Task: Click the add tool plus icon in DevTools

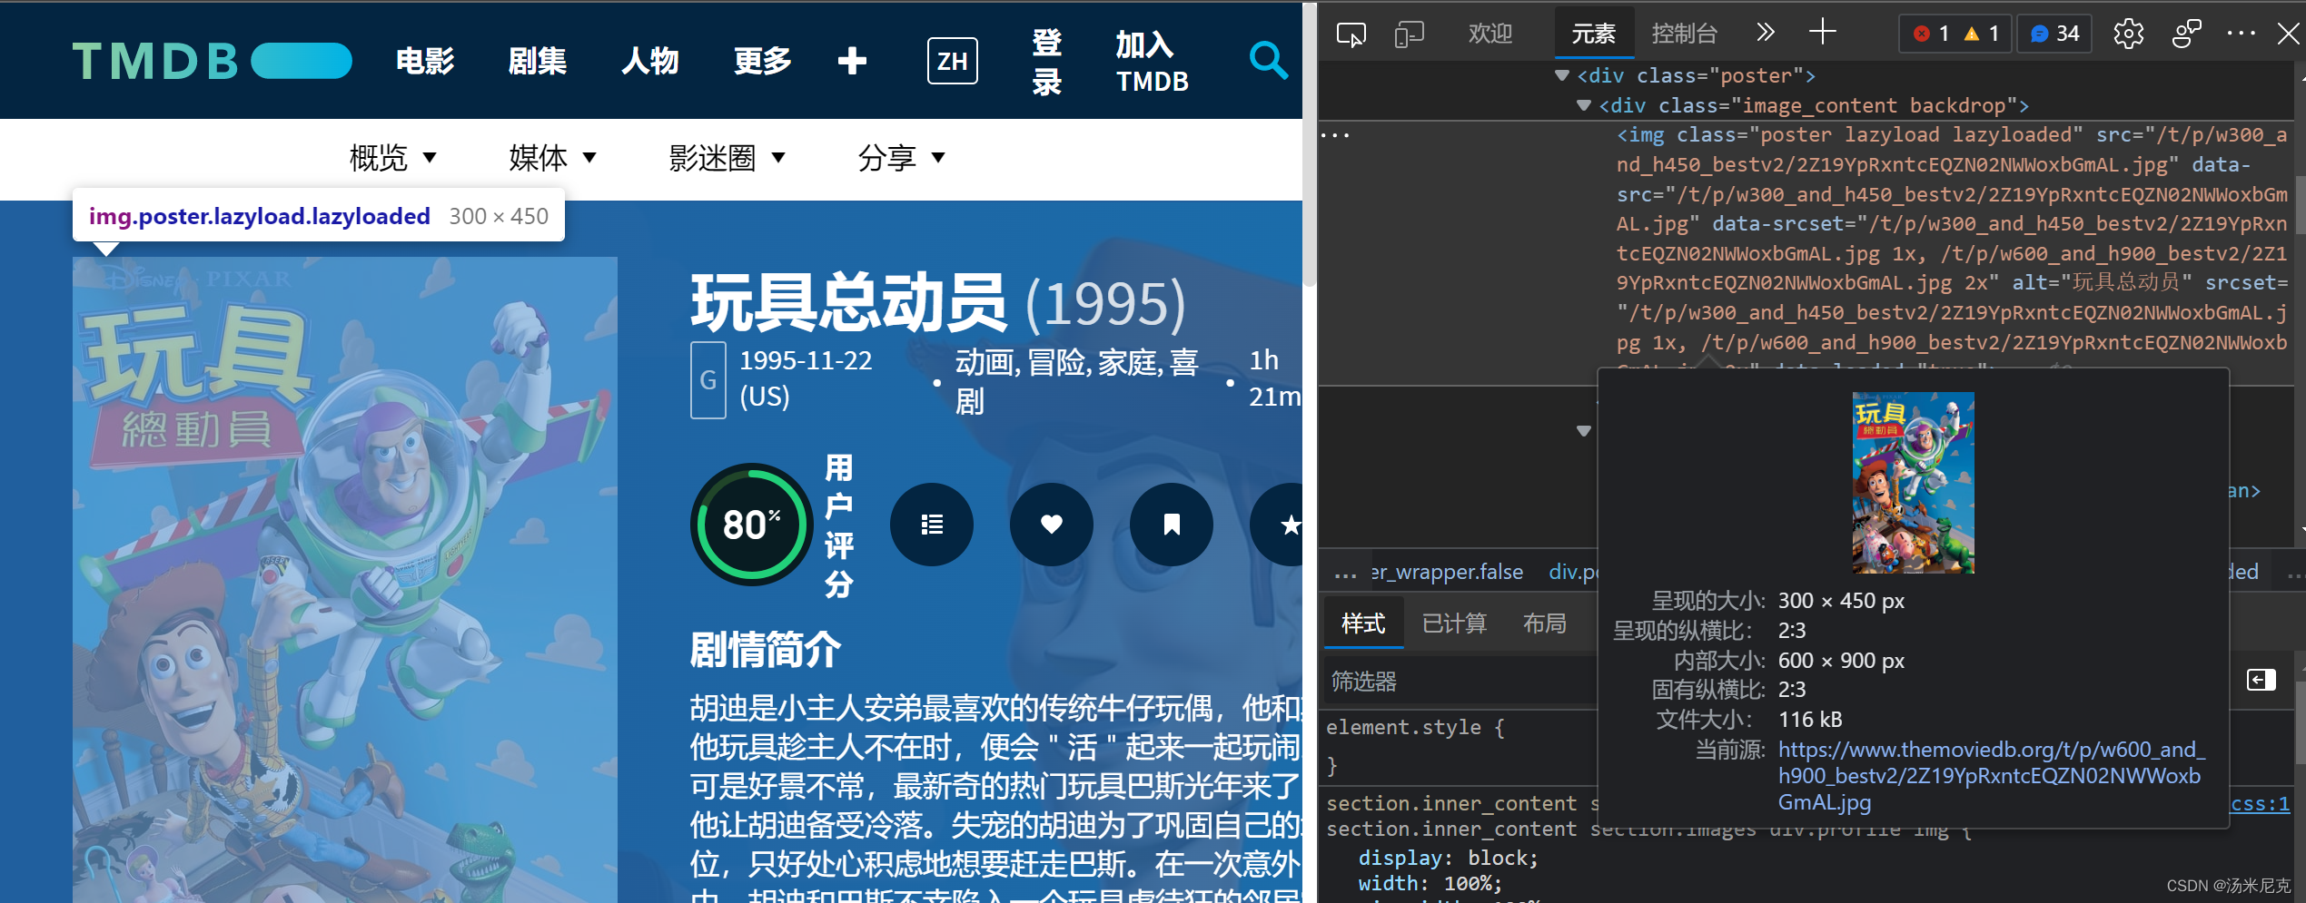Action: coord(1822,34)
